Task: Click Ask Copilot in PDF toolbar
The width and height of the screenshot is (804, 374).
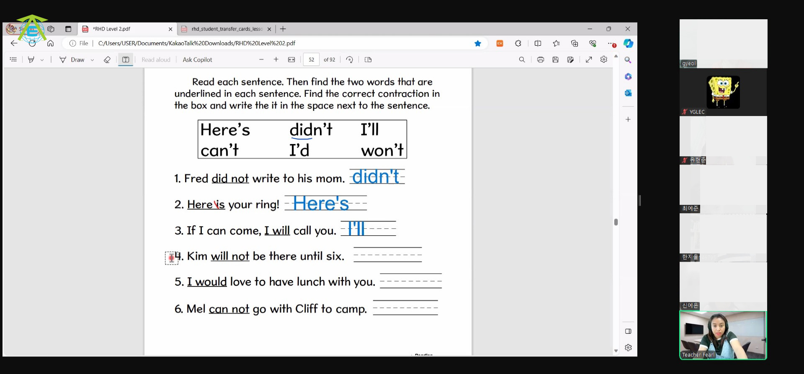Action: tap(197, 59)
